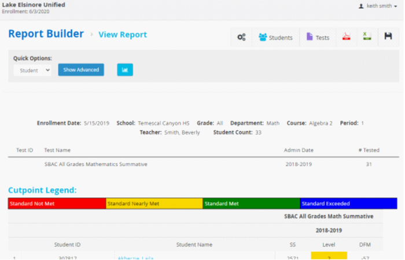
Task: Select the blue Standard Exceeded legend
Action: 348,204
